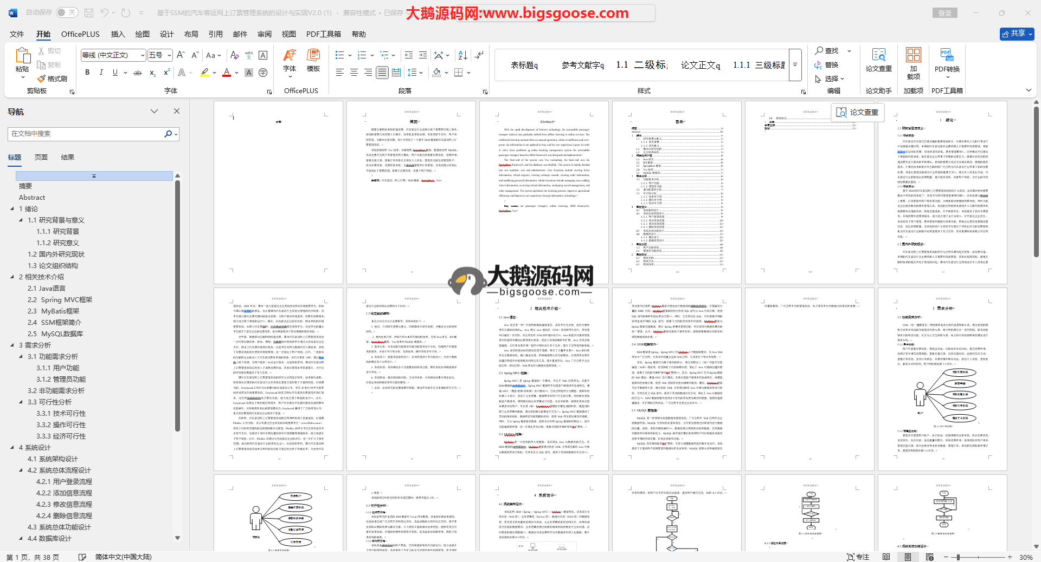Click the zoom slider in status bar
This screenshot has height=562, width=1041.
point(958,557)
